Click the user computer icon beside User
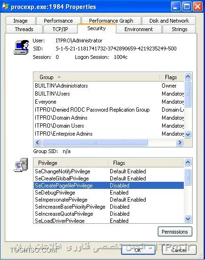The width and height of the screenshot is (205, 260). 21,47
